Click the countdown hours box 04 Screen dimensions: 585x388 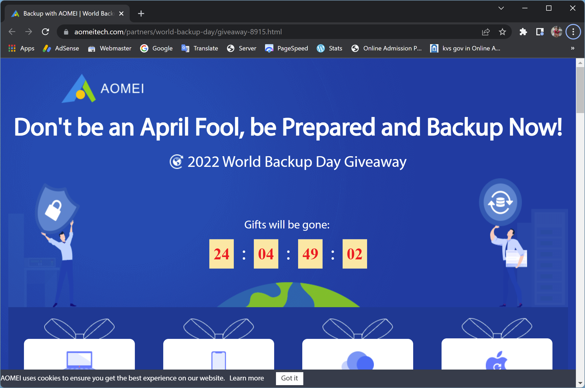[x=266, y=254]
